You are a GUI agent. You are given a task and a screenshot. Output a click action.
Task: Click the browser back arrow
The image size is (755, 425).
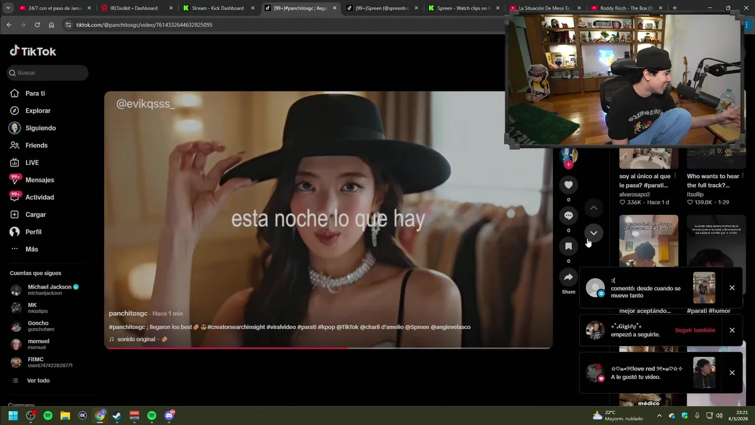pyautogui.click(x=9, y=25)
